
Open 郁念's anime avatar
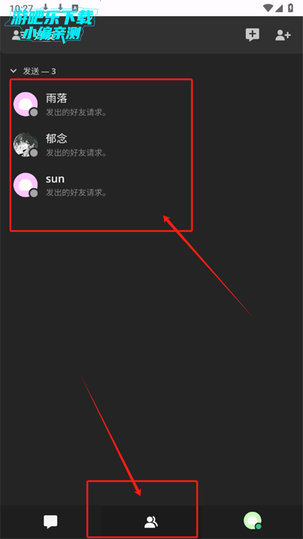[x=26, y=144]
